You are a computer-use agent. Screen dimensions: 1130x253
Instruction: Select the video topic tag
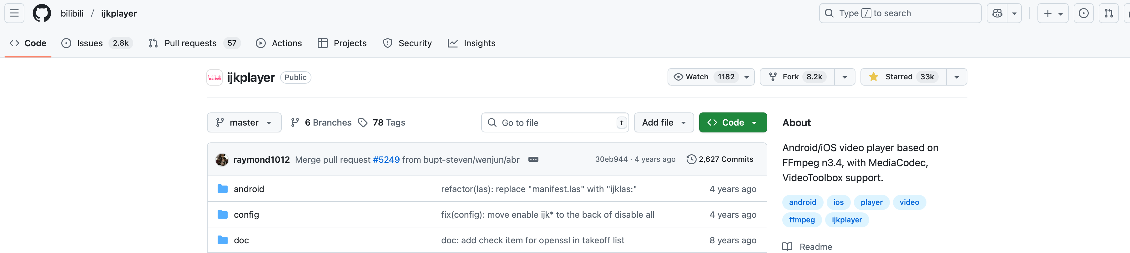pyautogui.click(x=909, y=202)
